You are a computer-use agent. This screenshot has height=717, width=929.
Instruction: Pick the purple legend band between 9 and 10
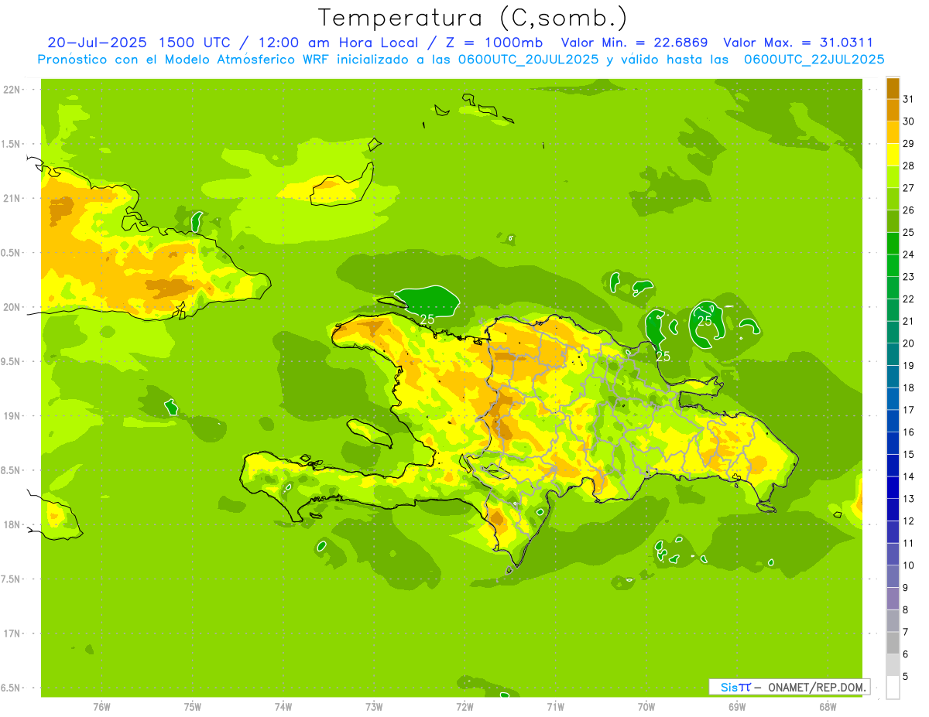[x=893, y=576]
